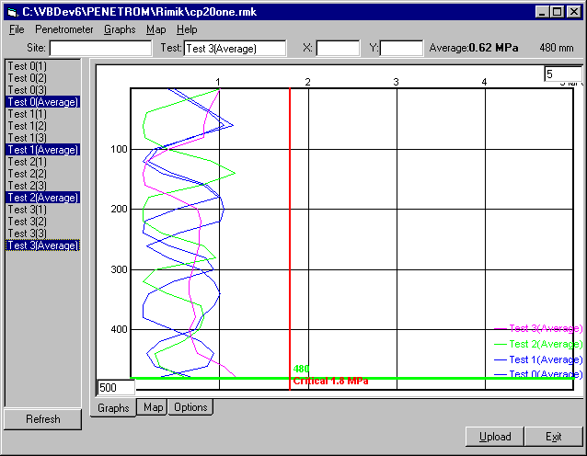The image size is (587, 456).
Task: Click the Average 0.62 MPa readout
Action: (474, 48)
